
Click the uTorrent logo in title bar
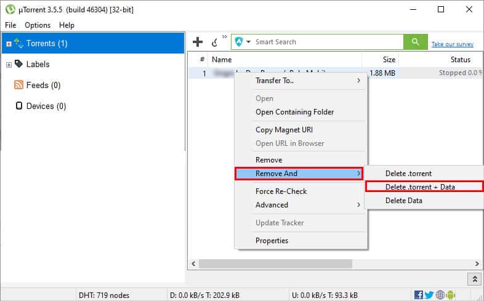click(10, 9)
